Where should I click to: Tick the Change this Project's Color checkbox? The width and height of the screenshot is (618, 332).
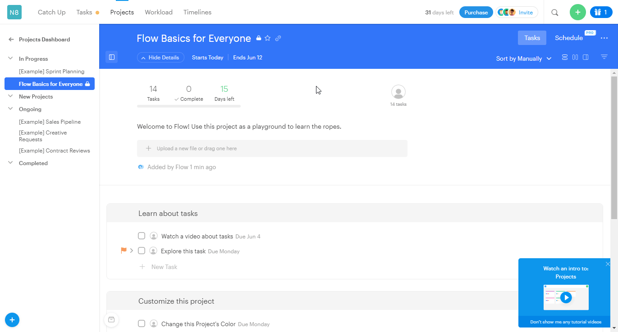pyautogui.click(x=142, y=323)
